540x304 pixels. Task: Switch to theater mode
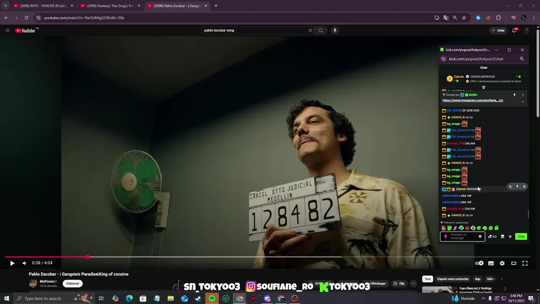pos(514,263)
